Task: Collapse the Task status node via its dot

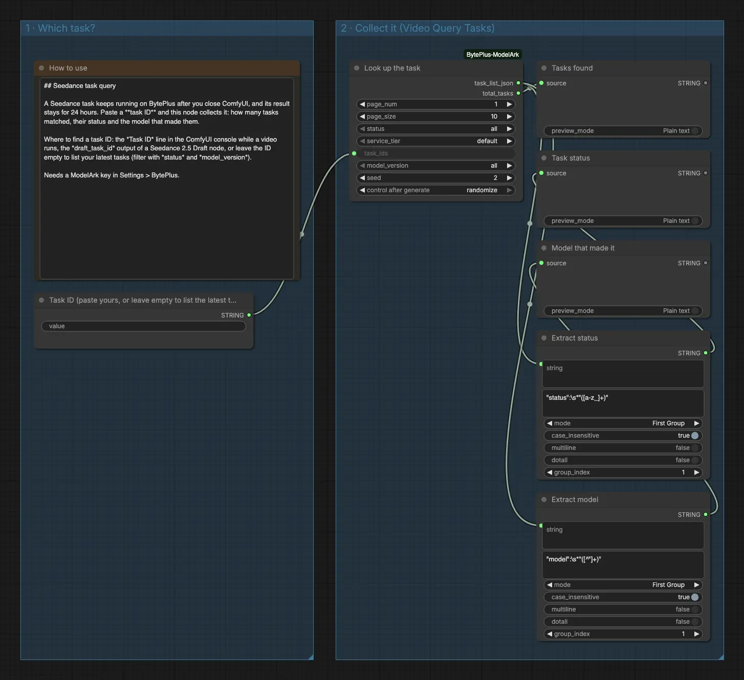Action: [x=544, y=158]
